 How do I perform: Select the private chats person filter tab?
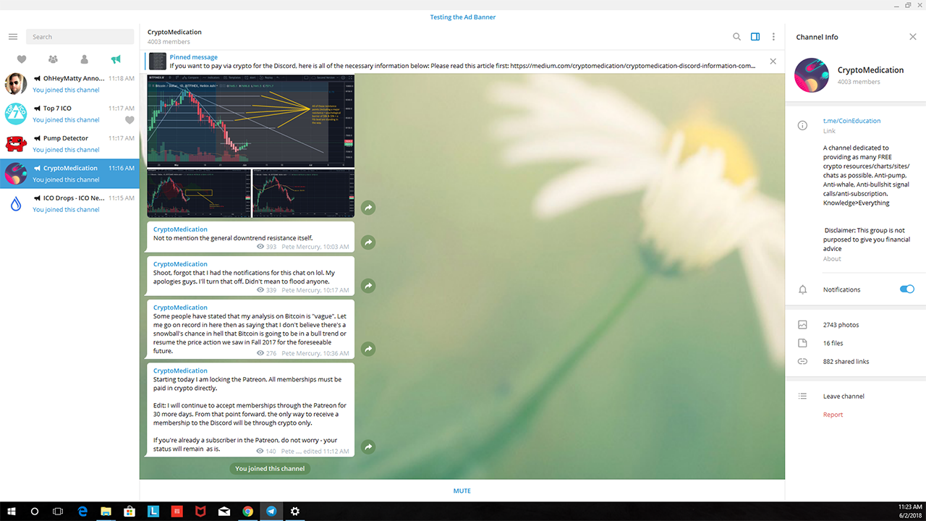[x=85, y=59]
